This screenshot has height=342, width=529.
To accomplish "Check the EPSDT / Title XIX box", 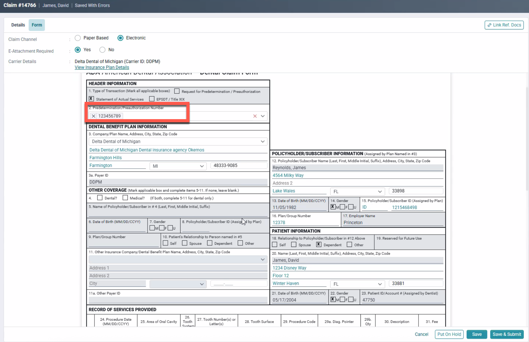I will coord(152,99).
